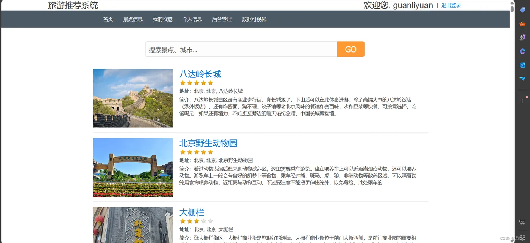Focus the 搜索景点、城市 search field
Image resolution: width=530 pixels, height=243 pixels.
[x=241, y=49]
